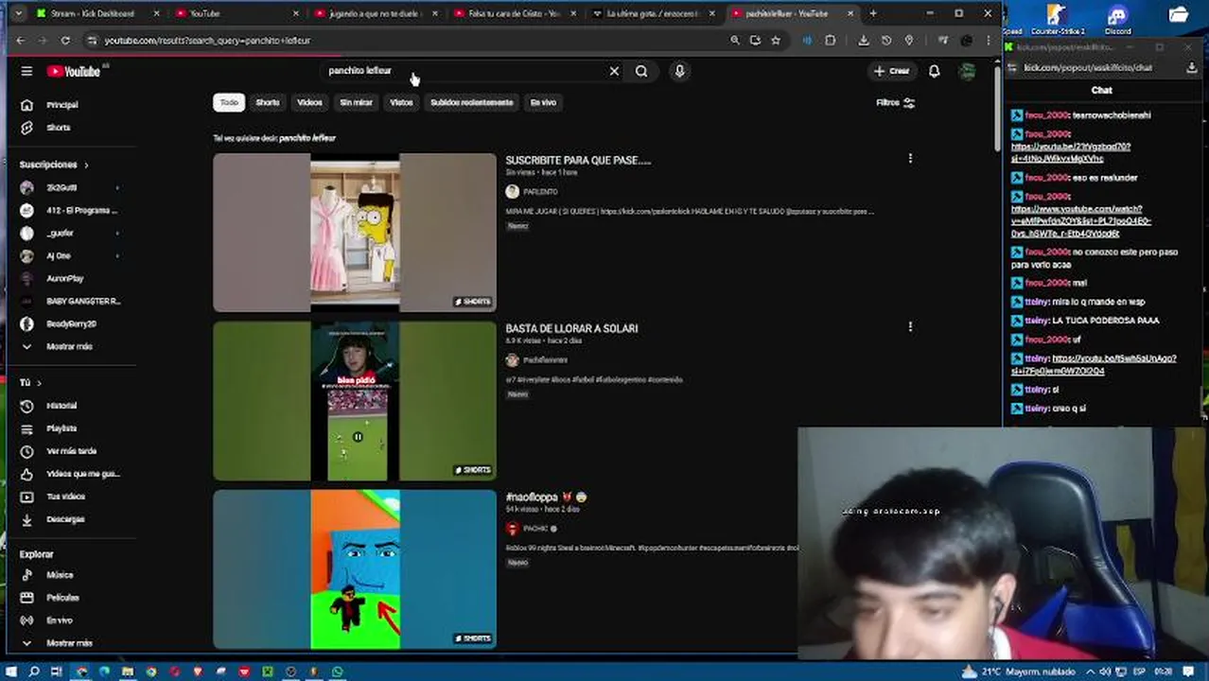Open Discord desktop shortcut
The height and width of the screenshot is (681, 1209).
pyautogui.click(x=1117, y=19)
